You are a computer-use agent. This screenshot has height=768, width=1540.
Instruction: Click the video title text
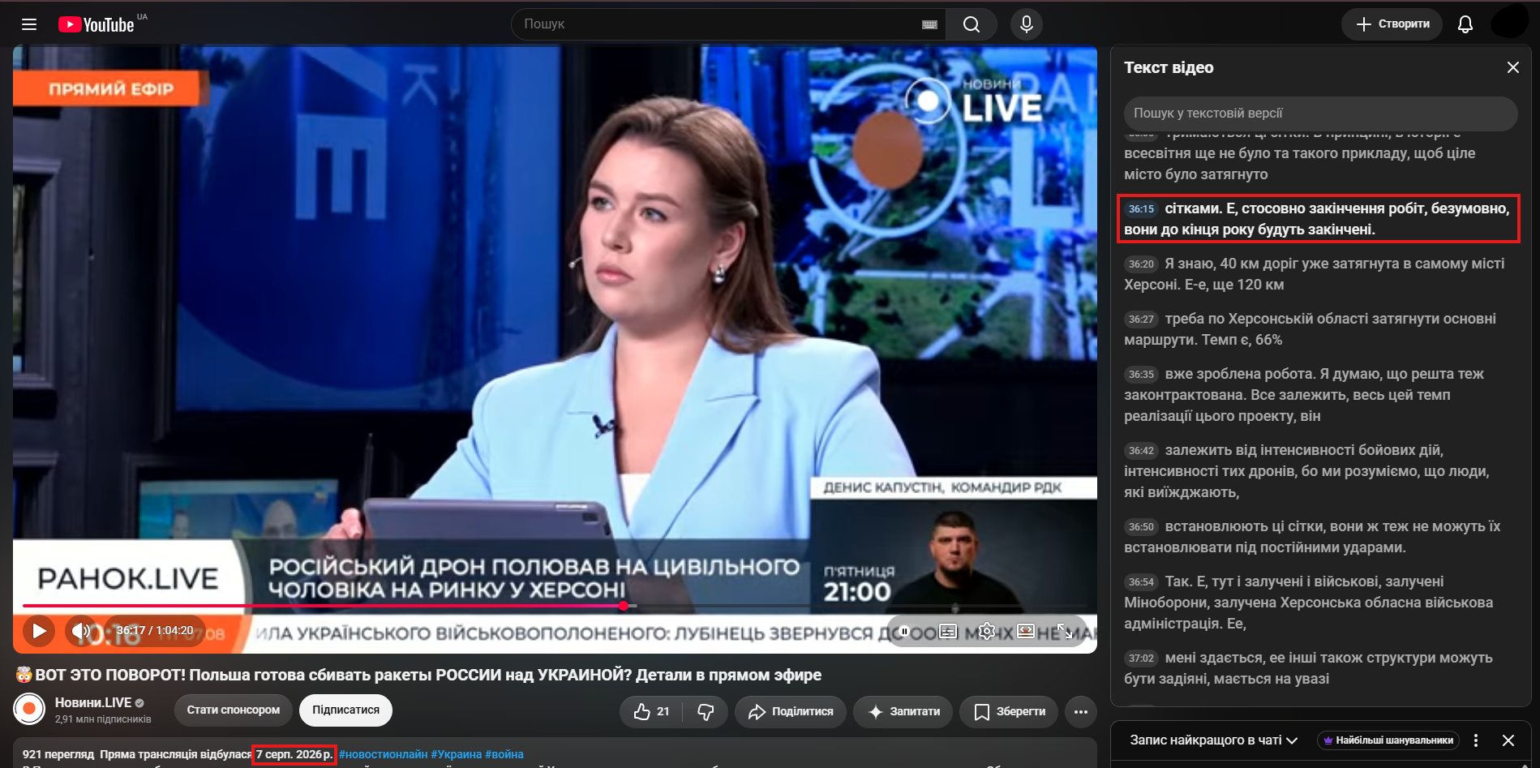pos(418,675)
